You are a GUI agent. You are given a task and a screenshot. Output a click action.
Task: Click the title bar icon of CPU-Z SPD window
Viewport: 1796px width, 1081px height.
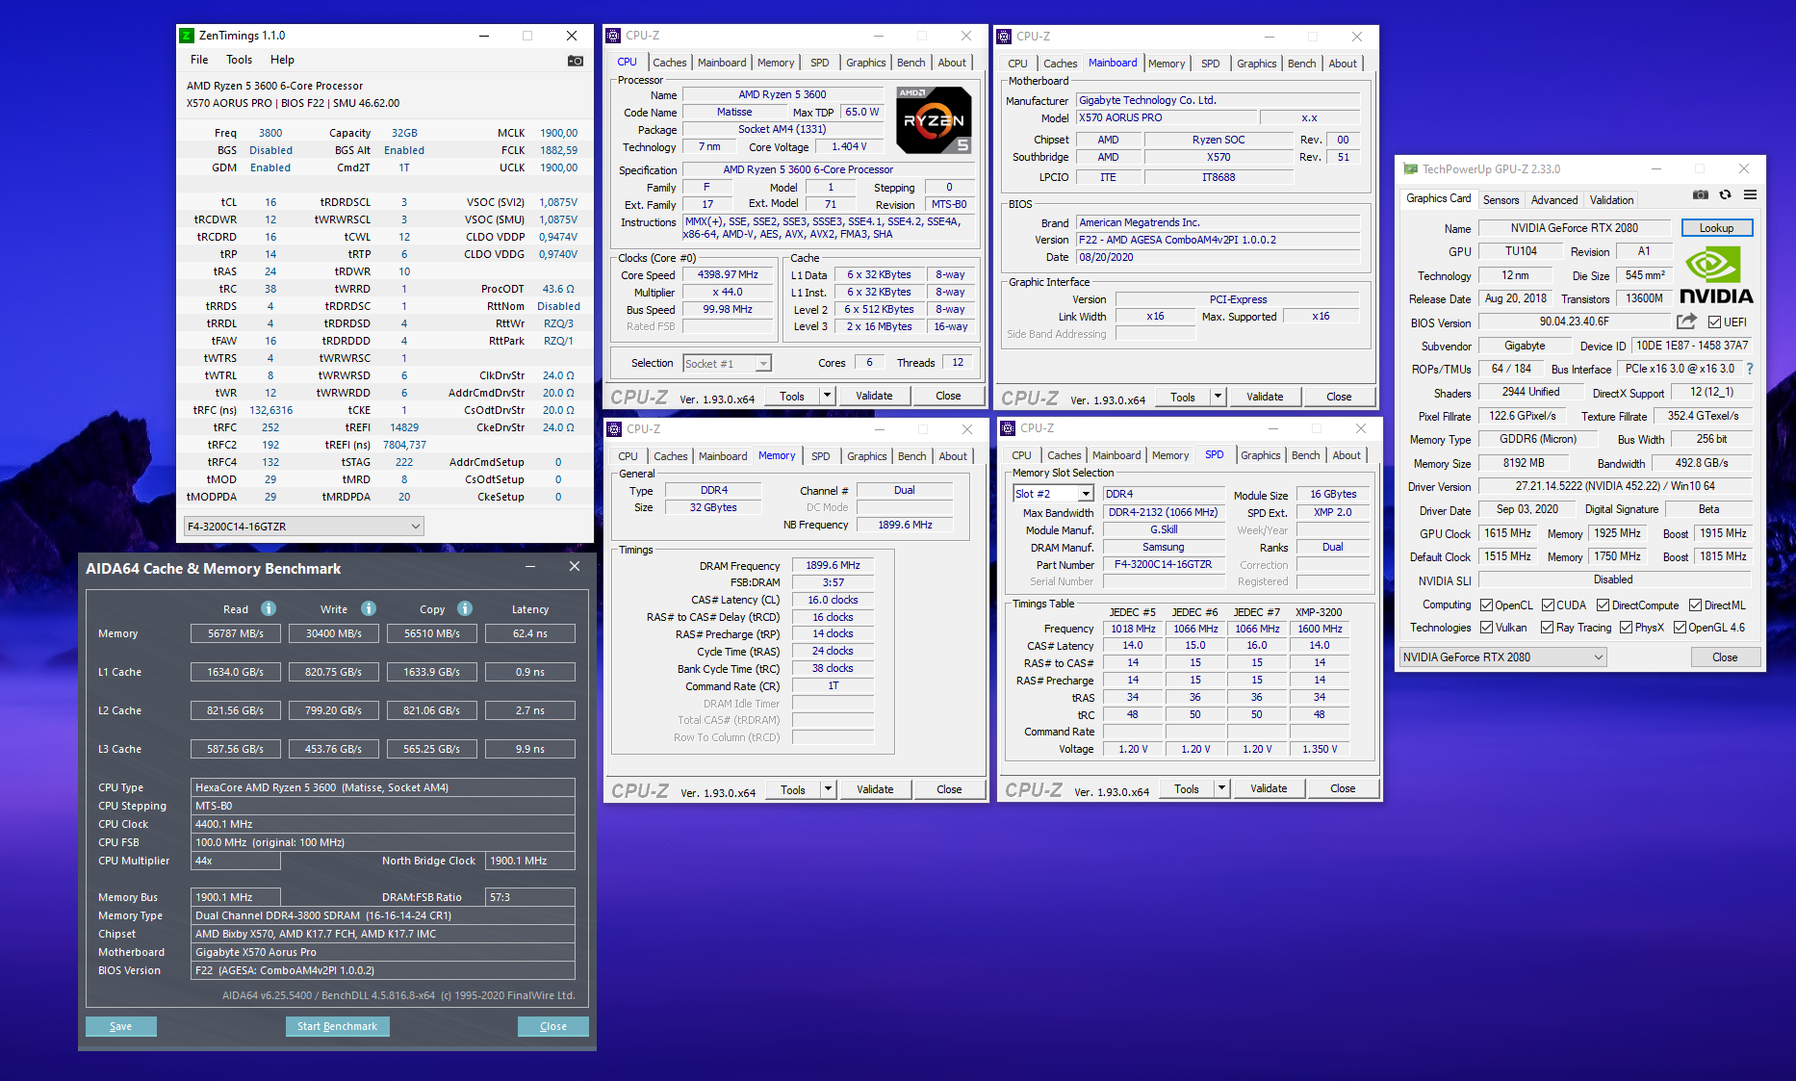(x=1008, y=428)
